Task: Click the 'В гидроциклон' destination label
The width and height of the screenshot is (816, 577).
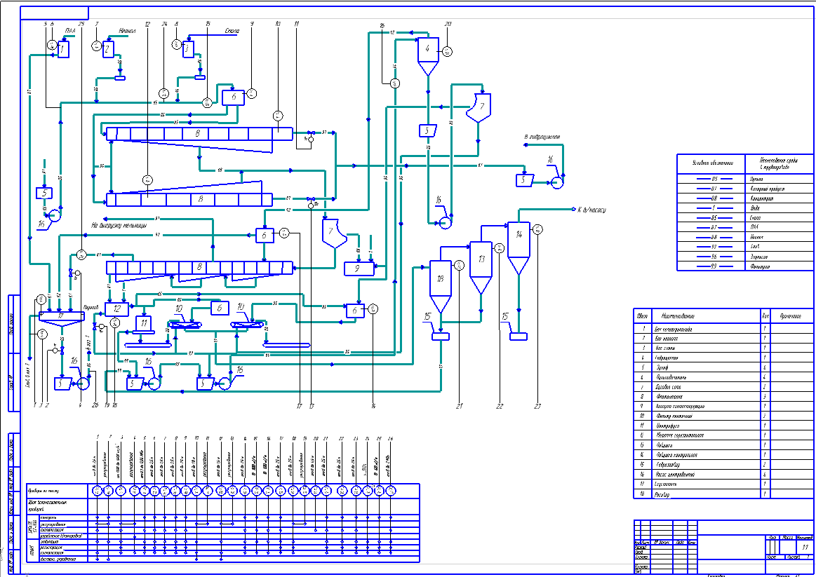Action: click(542, 137)
